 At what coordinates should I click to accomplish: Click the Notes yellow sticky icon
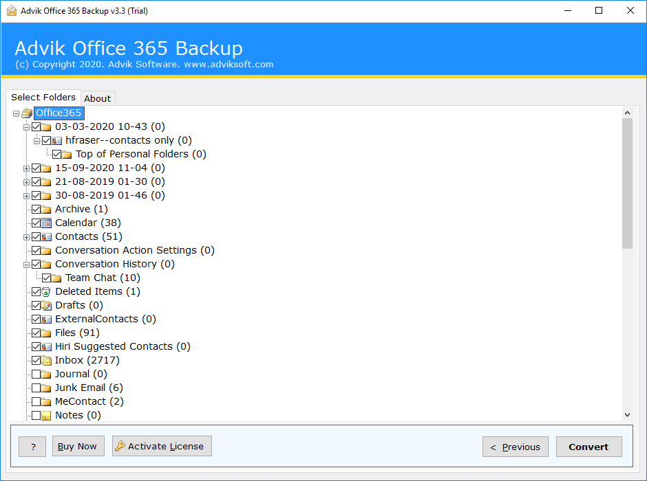46,416
